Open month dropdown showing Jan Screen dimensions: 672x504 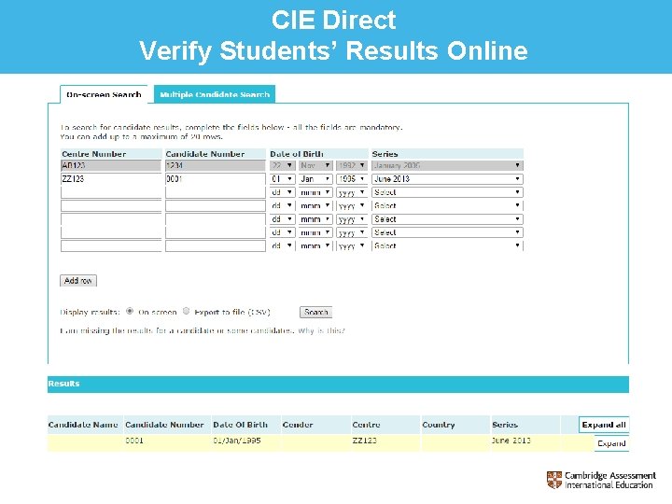pos(315,178)
